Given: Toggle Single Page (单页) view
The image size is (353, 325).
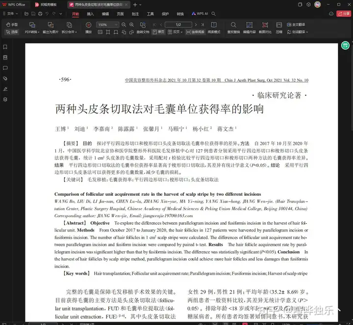Looking at the screenshot, I should [x=158, y=32].
